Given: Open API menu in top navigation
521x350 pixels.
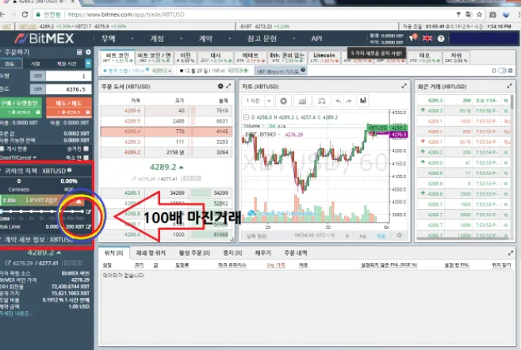Looking at the screenshot, I should coord(316,39).
